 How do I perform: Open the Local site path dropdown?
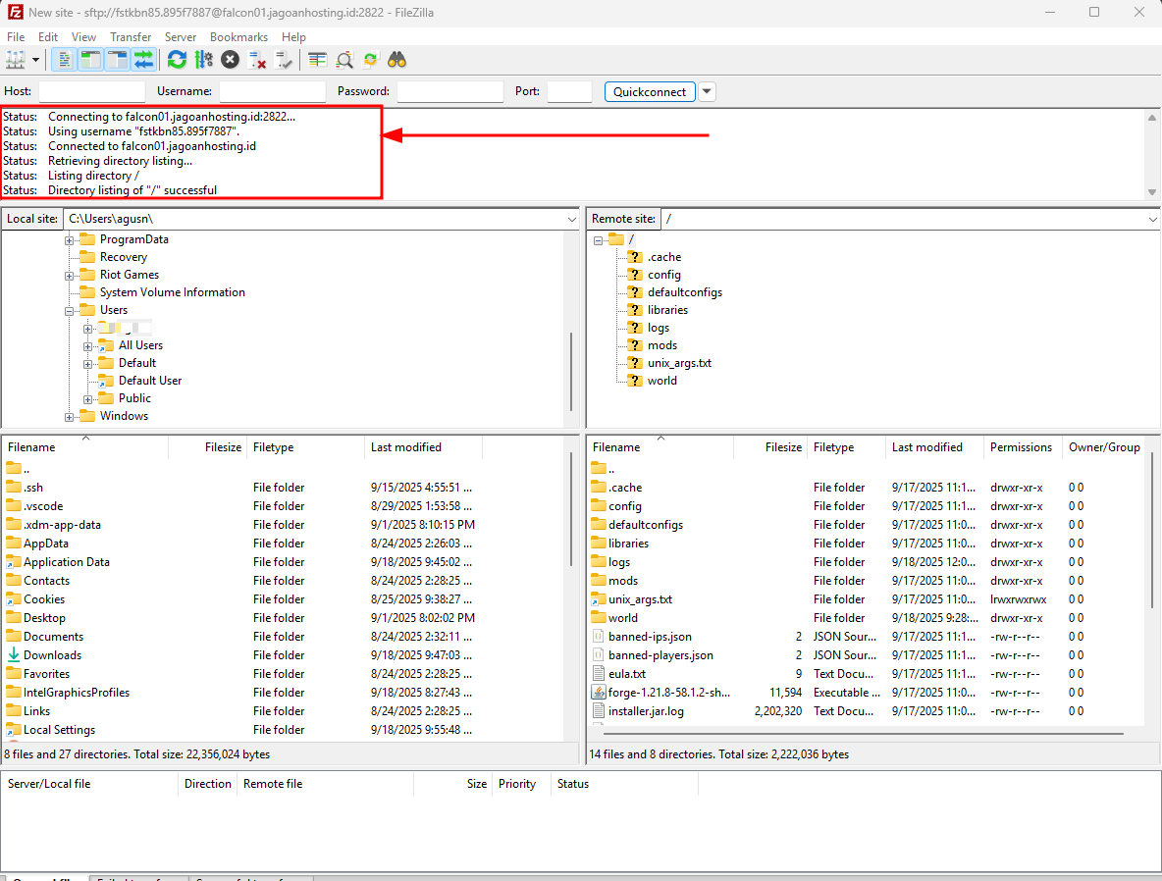click(x=571, y=220)
